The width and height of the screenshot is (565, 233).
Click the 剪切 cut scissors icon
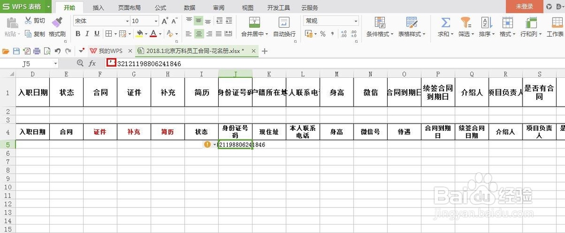(28, 20)
